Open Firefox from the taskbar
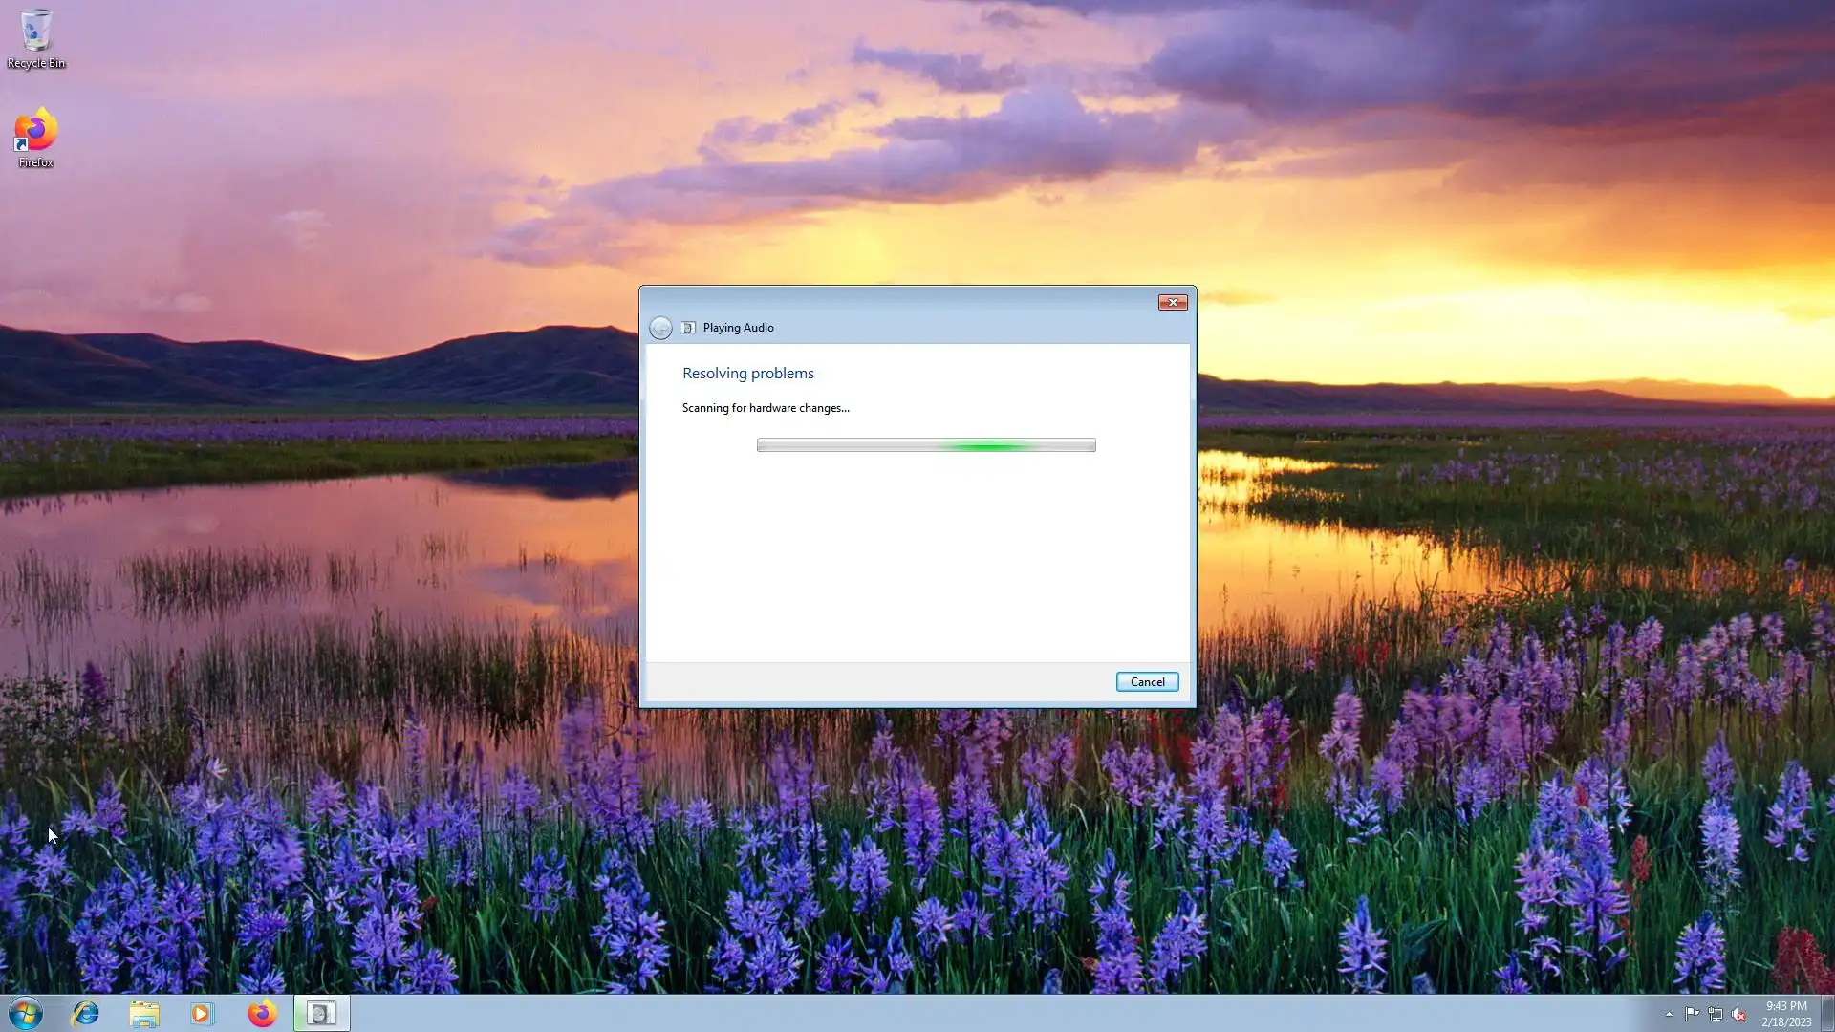The image size is (1835, 1032). coord(262,1013)
